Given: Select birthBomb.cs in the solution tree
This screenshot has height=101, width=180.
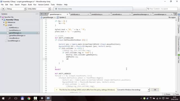Looking at the screenshot, I should tap(14, 27).
